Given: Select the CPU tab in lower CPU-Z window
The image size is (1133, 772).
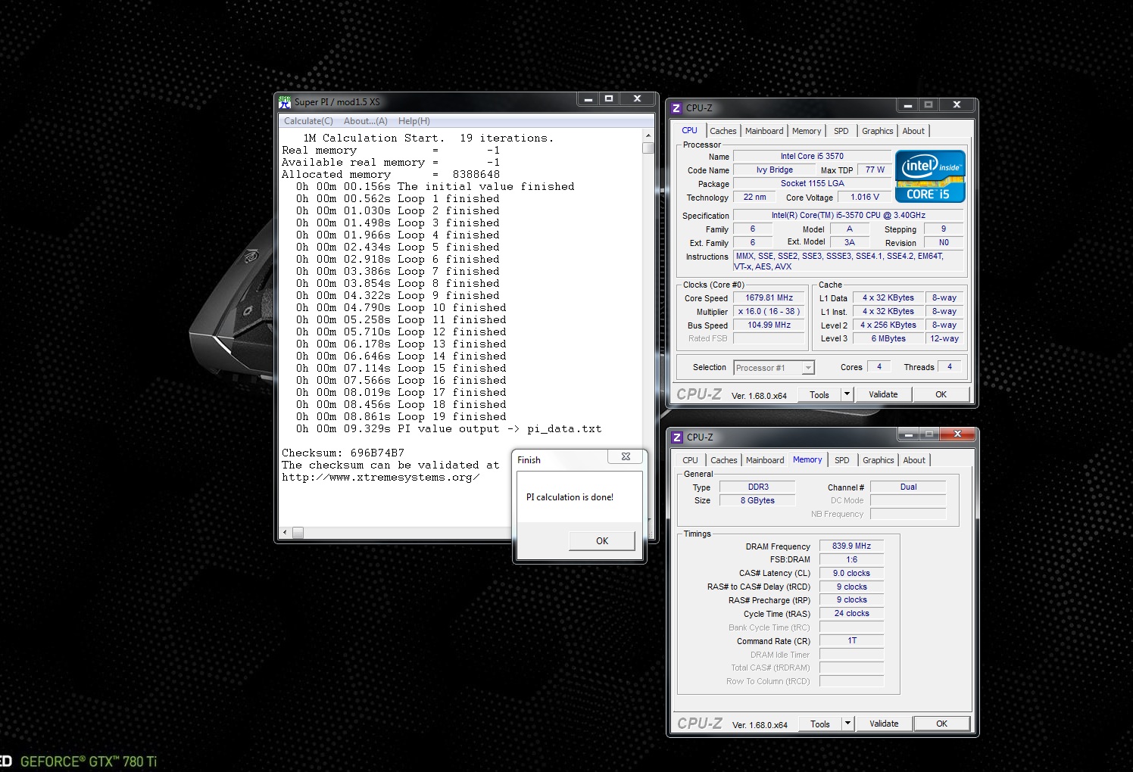Looking at the screenshot, I should [x=691, y=460].
